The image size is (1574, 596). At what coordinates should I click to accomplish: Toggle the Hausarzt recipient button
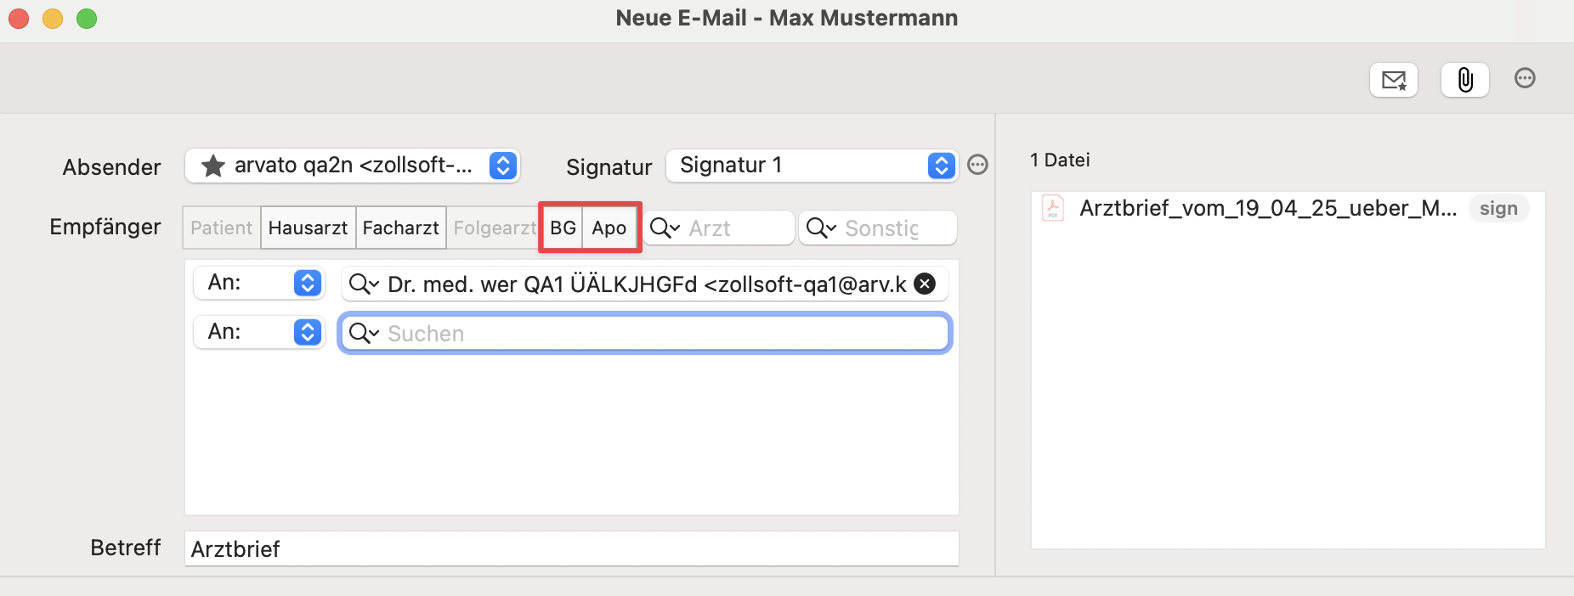coord(308,228)
